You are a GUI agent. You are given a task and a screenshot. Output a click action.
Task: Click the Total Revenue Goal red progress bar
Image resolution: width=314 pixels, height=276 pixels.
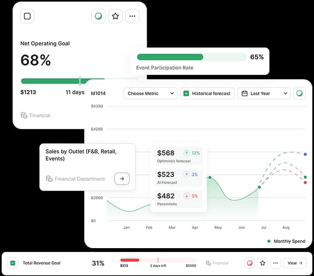(158, 260)
